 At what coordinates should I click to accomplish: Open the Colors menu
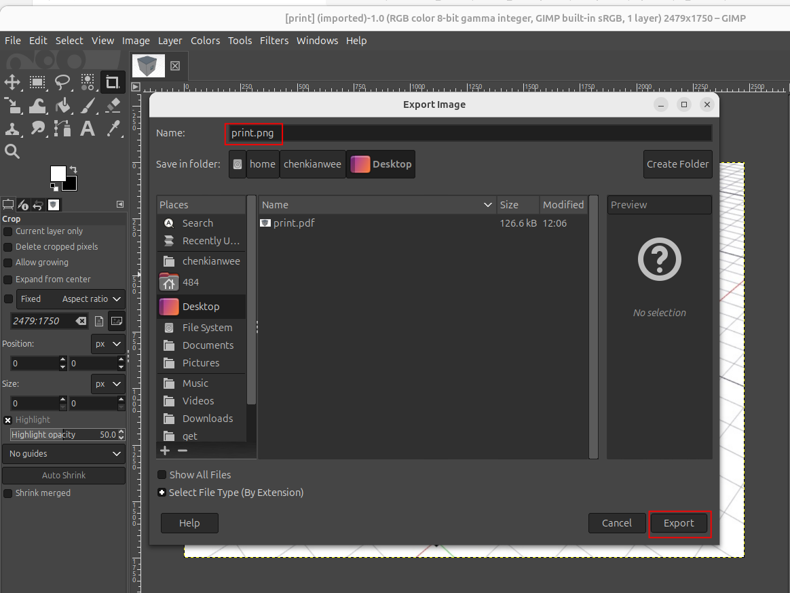[x=205, y=41]
